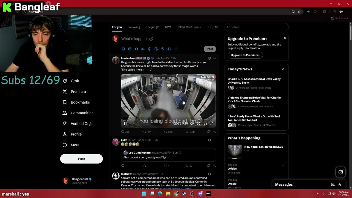Image resolution: width=352 pixels, height=198 pixels.
Task: Open 49ers' Purdy Turf Toe news story
Action: tap(254, 118)
